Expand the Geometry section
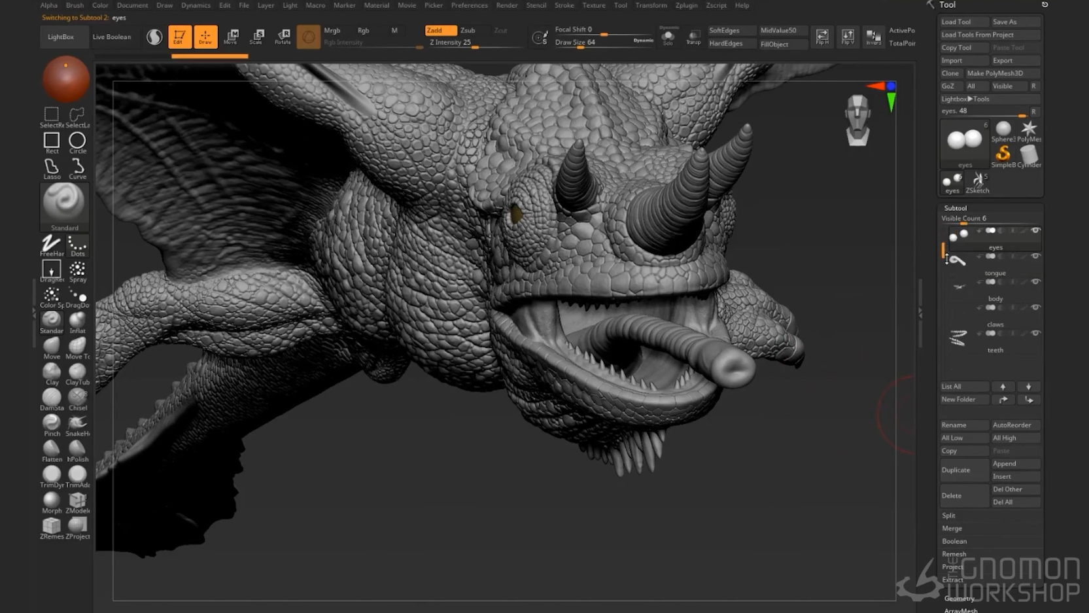This screenshot has width=1089, height=613. click(x=959, y=598)
